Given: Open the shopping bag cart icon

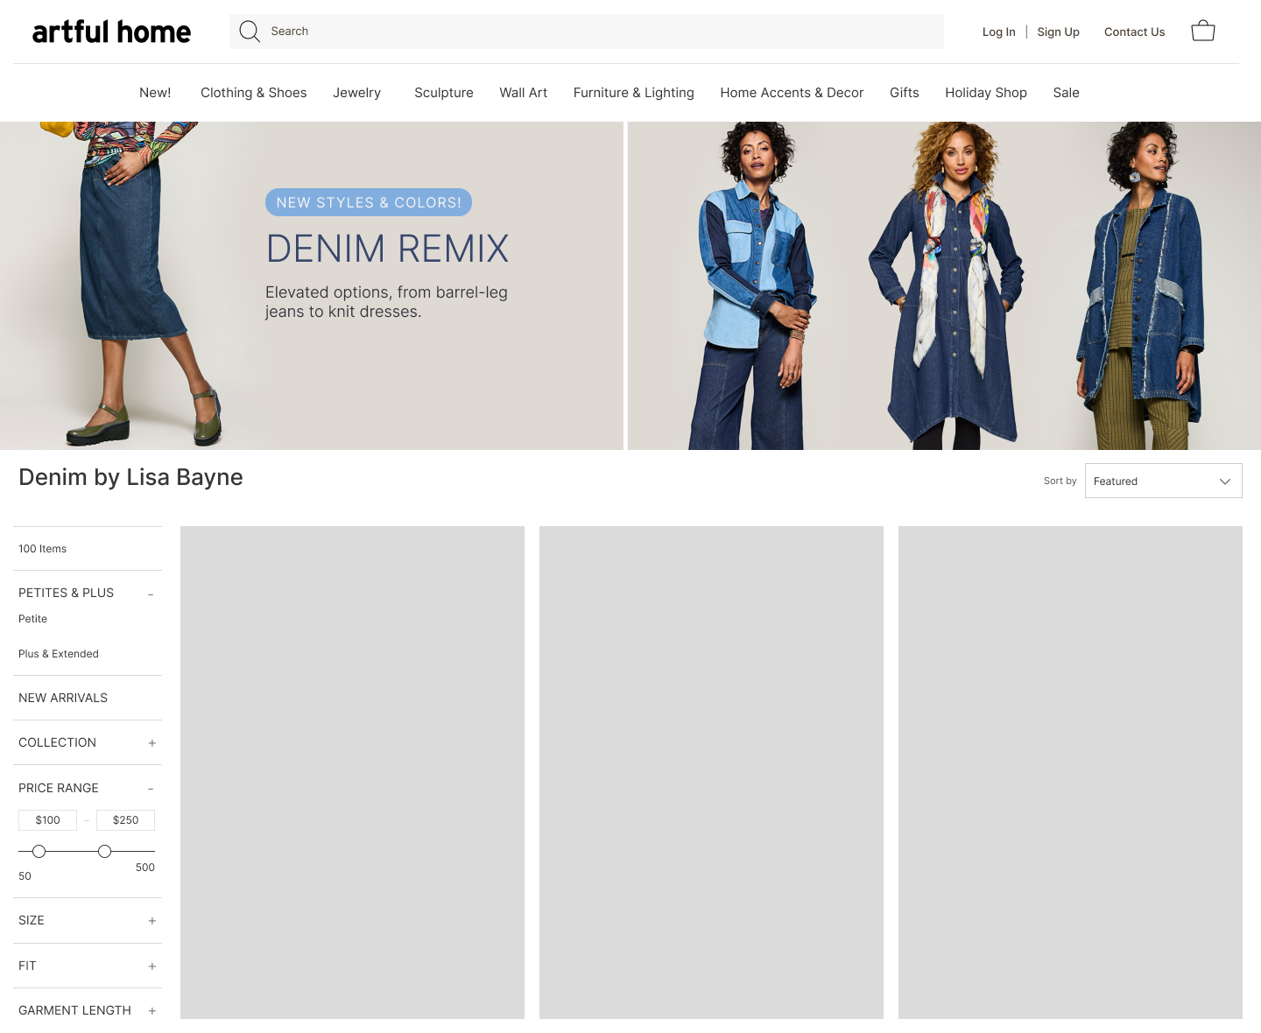Looking at the screenshot, I should pyautogui.click(x=1203, y=31).
